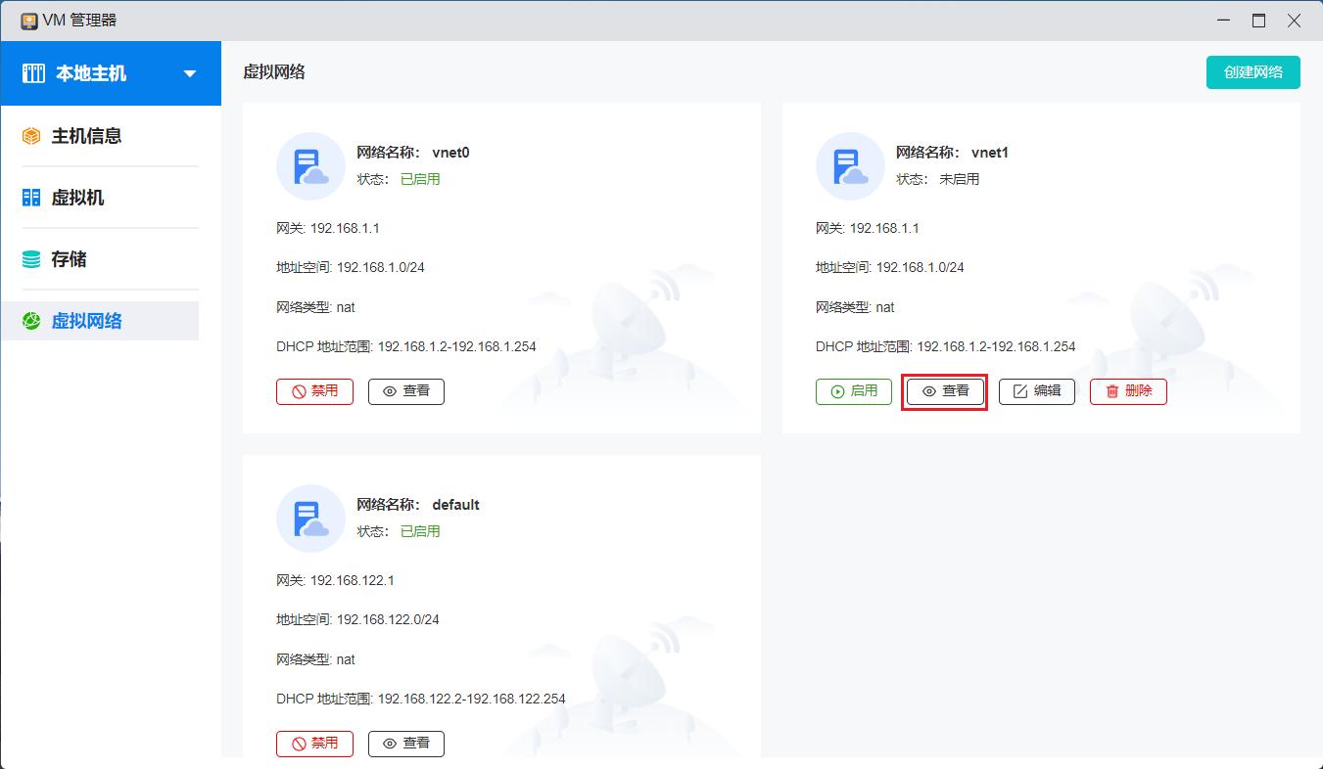The height and width of the screenshot is (769, 1323).
Task: Click 网络类型: nat in the default card
Action: 315,659
